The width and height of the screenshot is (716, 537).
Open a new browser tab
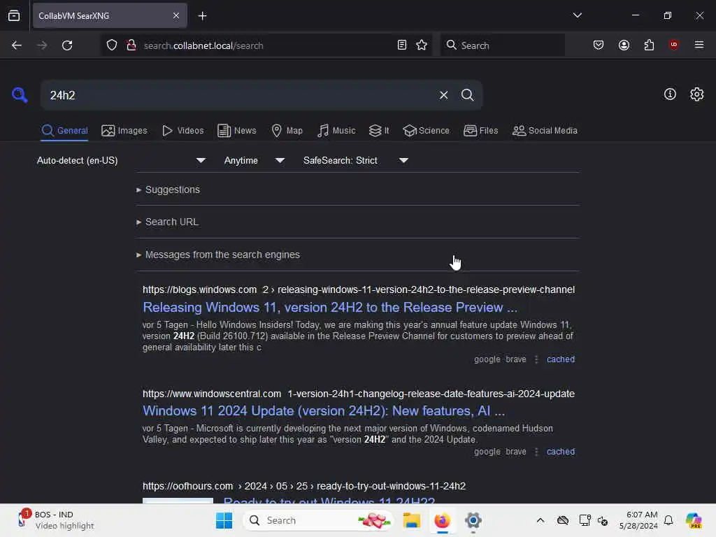202,16
